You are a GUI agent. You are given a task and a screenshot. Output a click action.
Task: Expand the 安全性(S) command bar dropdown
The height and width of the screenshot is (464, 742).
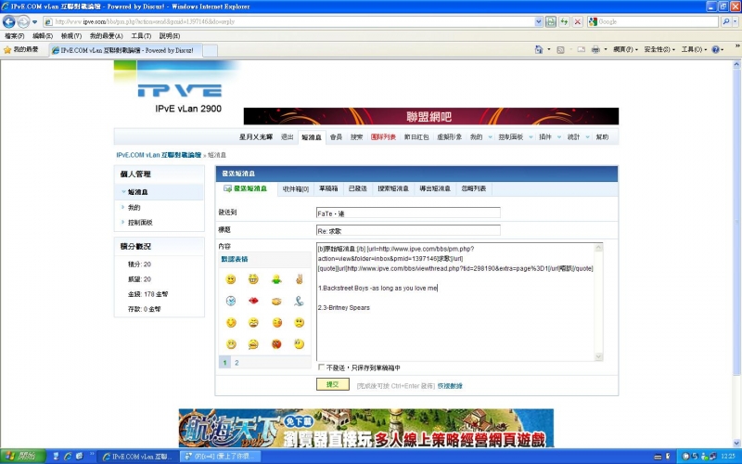coord(659,49)
